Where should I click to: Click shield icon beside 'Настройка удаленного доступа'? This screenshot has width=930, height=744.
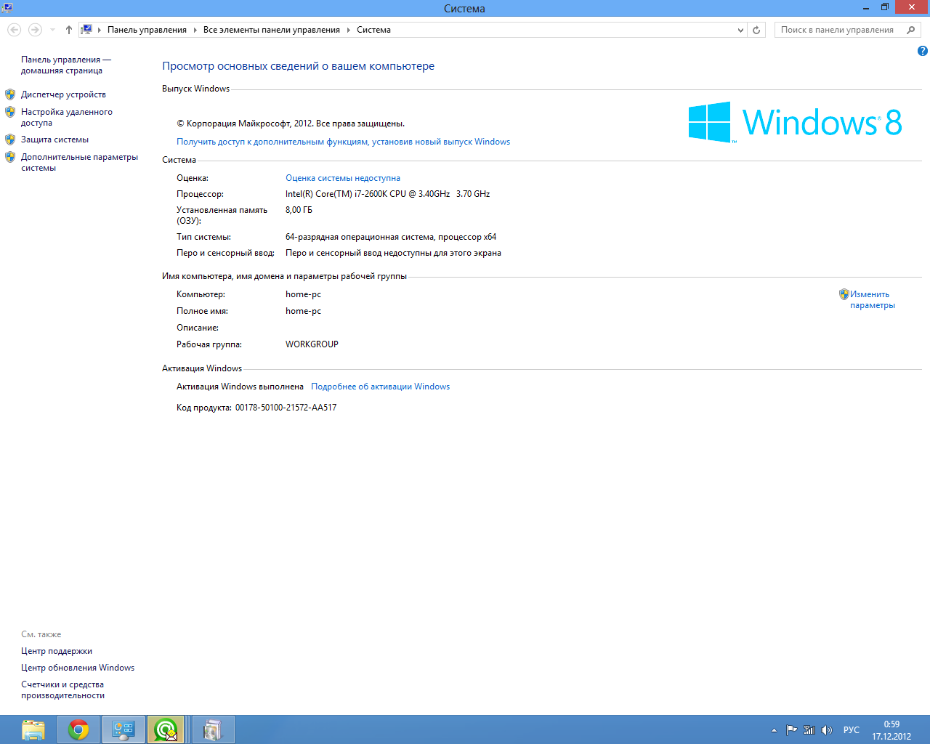click(x=10, y=112)
